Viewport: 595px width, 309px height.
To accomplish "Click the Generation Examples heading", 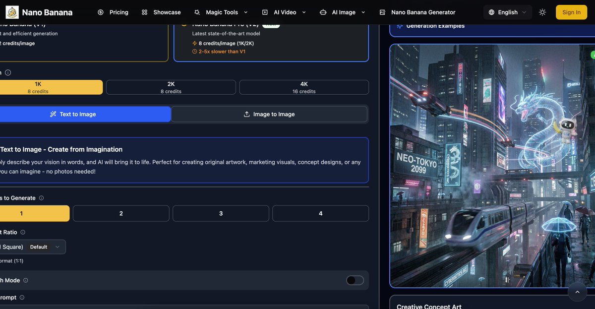I will click(435, 26).
